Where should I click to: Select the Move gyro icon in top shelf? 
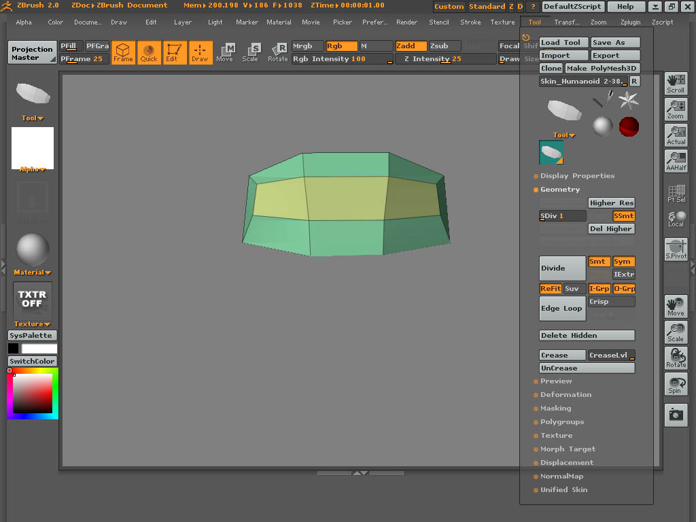pyautogui.click(x=225, y=53)
